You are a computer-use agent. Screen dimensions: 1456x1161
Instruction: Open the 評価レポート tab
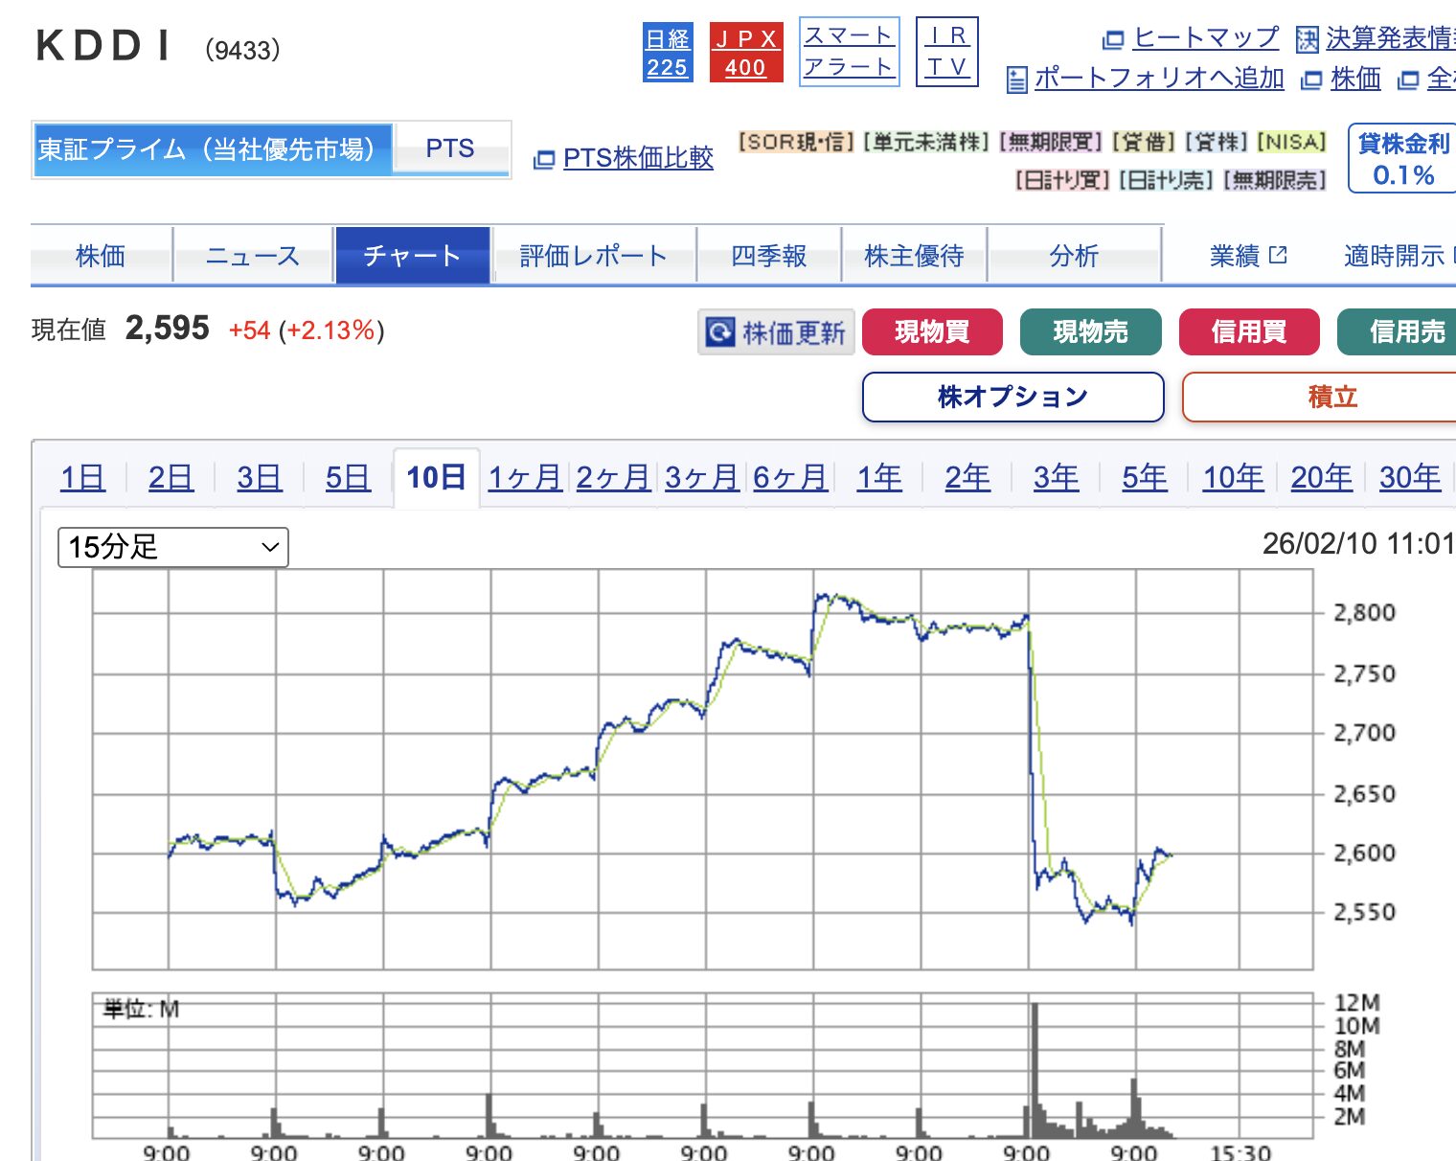click(593, 255)
